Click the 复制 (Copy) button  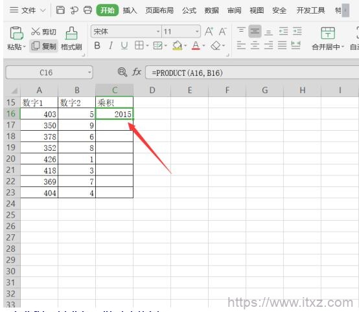43,46
